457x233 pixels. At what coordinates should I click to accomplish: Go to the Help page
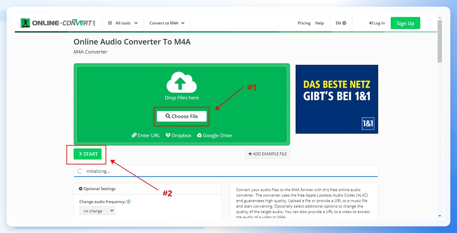click(320, 23)
